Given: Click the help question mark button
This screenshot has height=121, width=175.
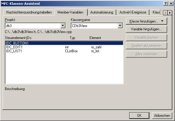Looking at the screenshot, I should coord(166,4).
